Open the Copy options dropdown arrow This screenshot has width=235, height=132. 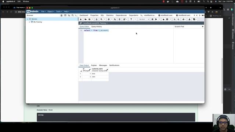pyautogui.click(x=112, y=19)
